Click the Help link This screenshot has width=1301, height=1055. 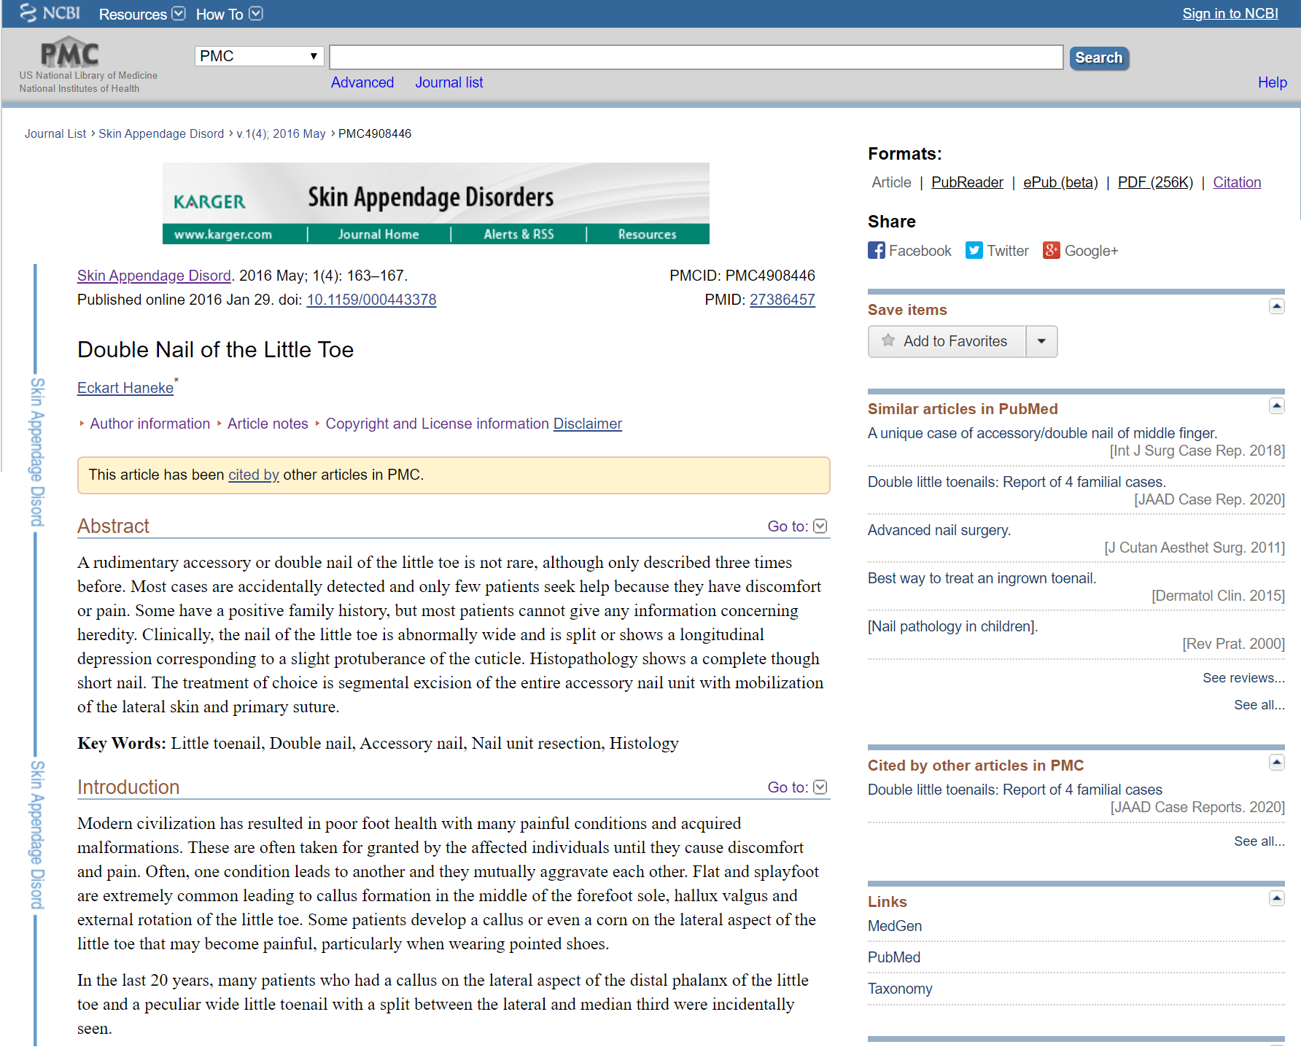pos(1272,82)
